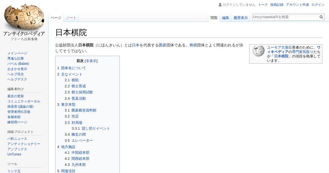Focus the Uncyclopedia search field
The image size is (329, 173).
tap(285, 17)
